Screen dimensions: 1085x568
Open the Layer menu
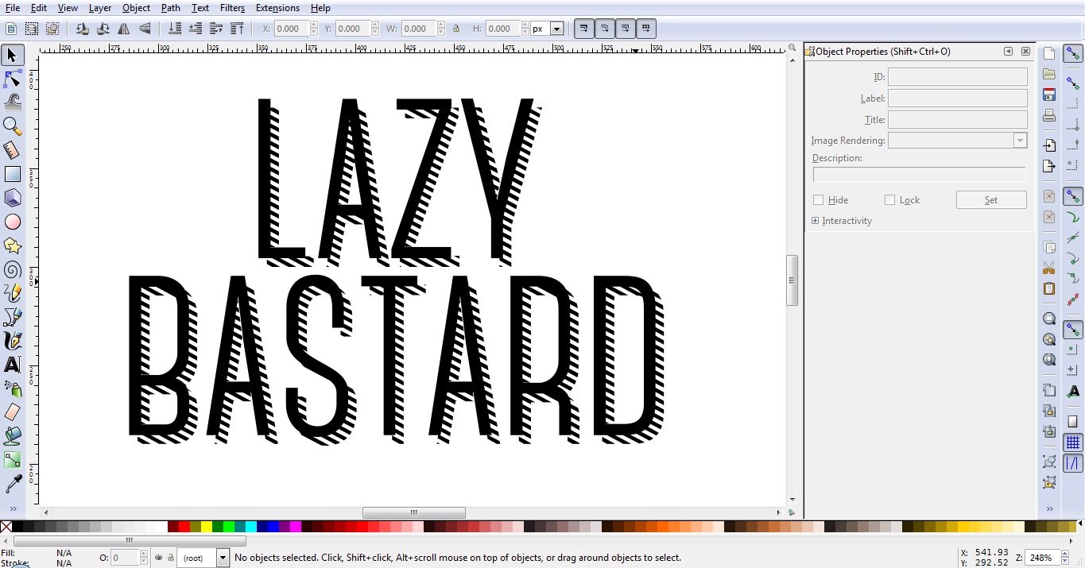(x=99, y=8)
